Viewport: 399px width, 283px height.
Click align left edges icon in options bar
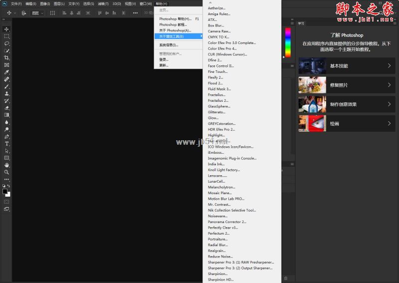point(64,13)
